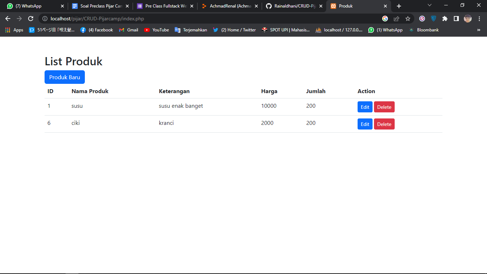The height and width of the screenshot is (274, 487).
Task: Open the tab search dropdown arrow
Action: [430, 6]
